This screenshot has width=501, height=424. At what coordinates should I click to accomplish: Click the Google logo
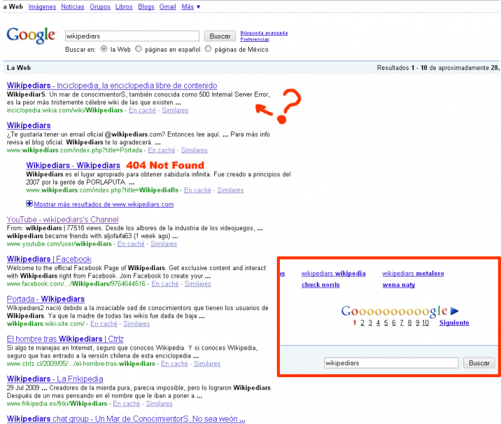coord(31,36)
